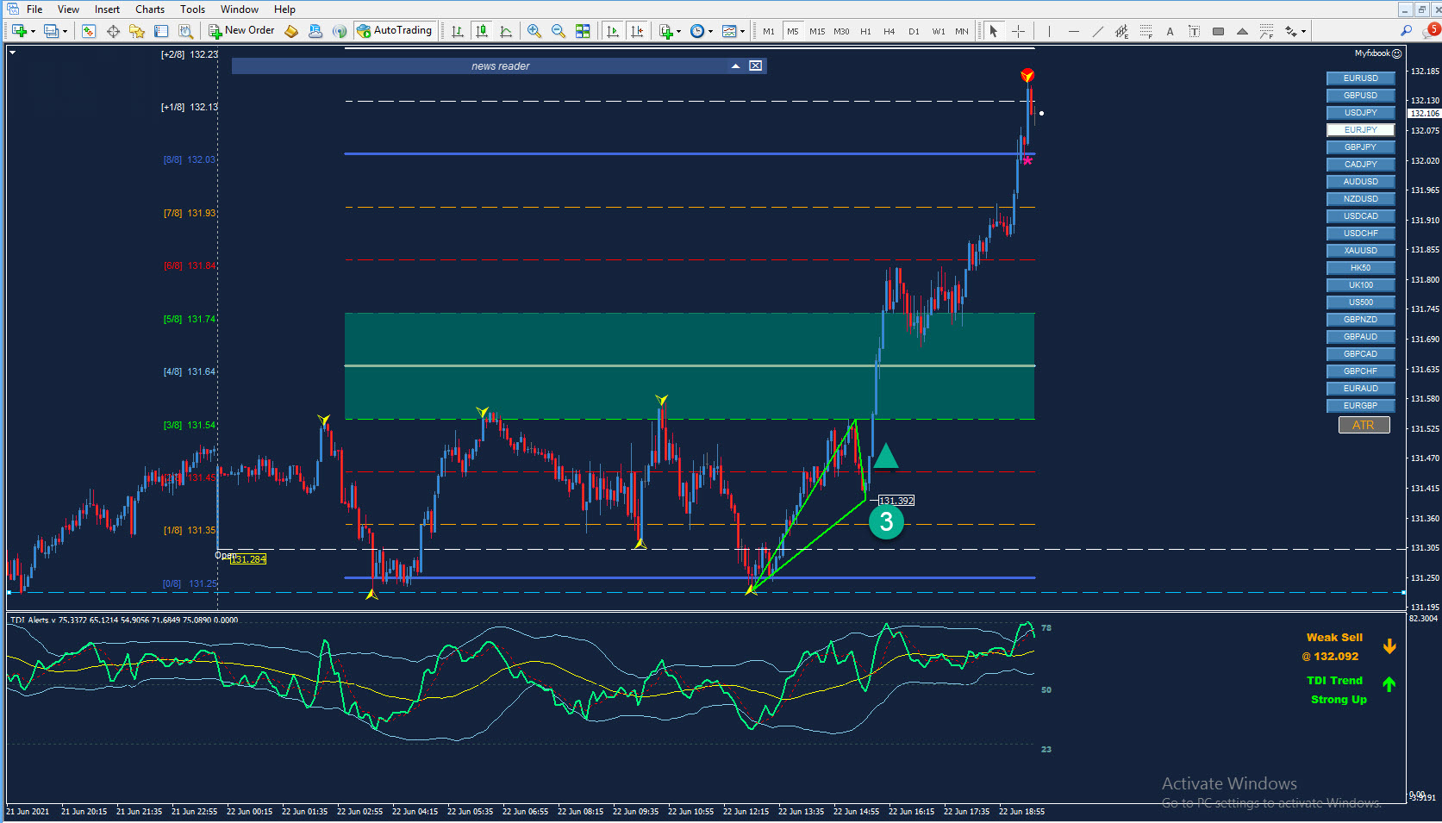The height and width of the screenshot is (823, 1442).
Task: Toggle the AutoTrading button
Action: [394, 30]
